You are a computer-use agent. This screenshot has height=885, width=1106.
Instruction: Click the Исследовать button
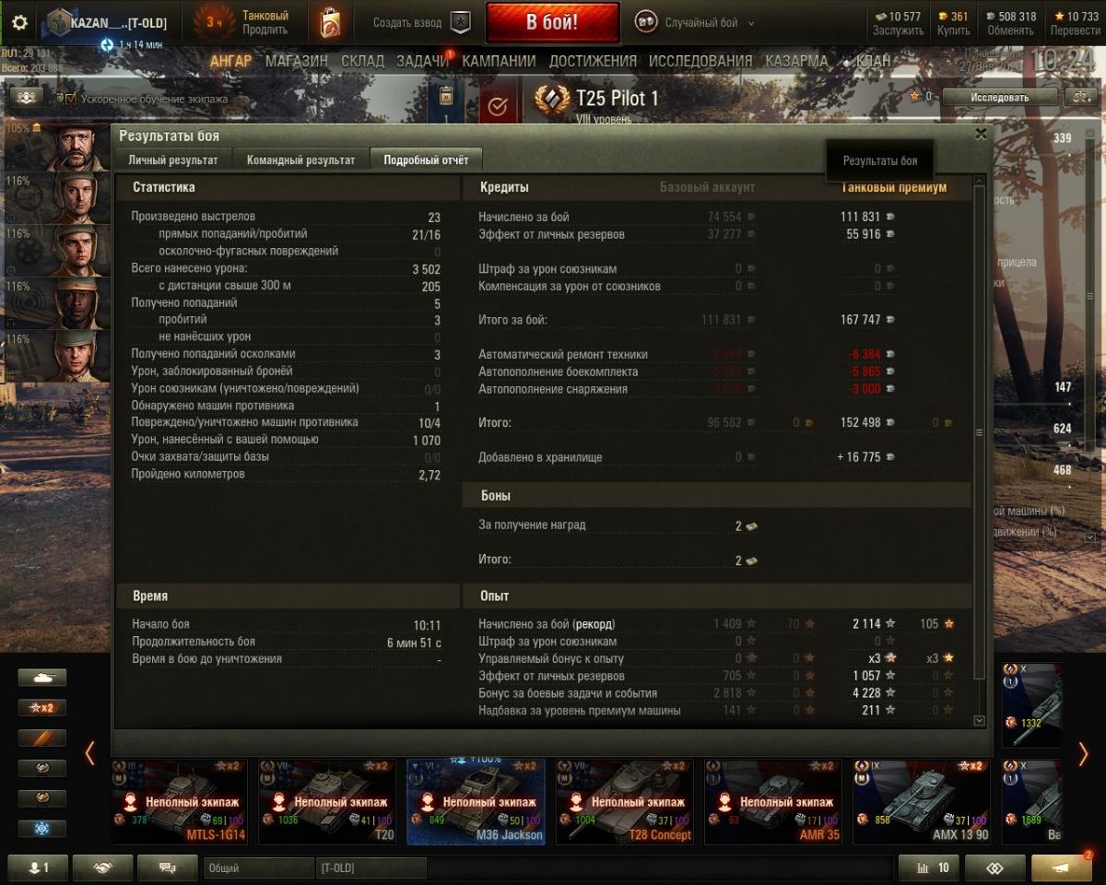[999, 97]
